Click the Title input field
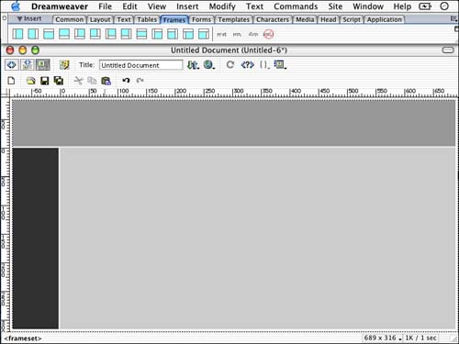Screen dimensions: 459x344 coord(140,65)
